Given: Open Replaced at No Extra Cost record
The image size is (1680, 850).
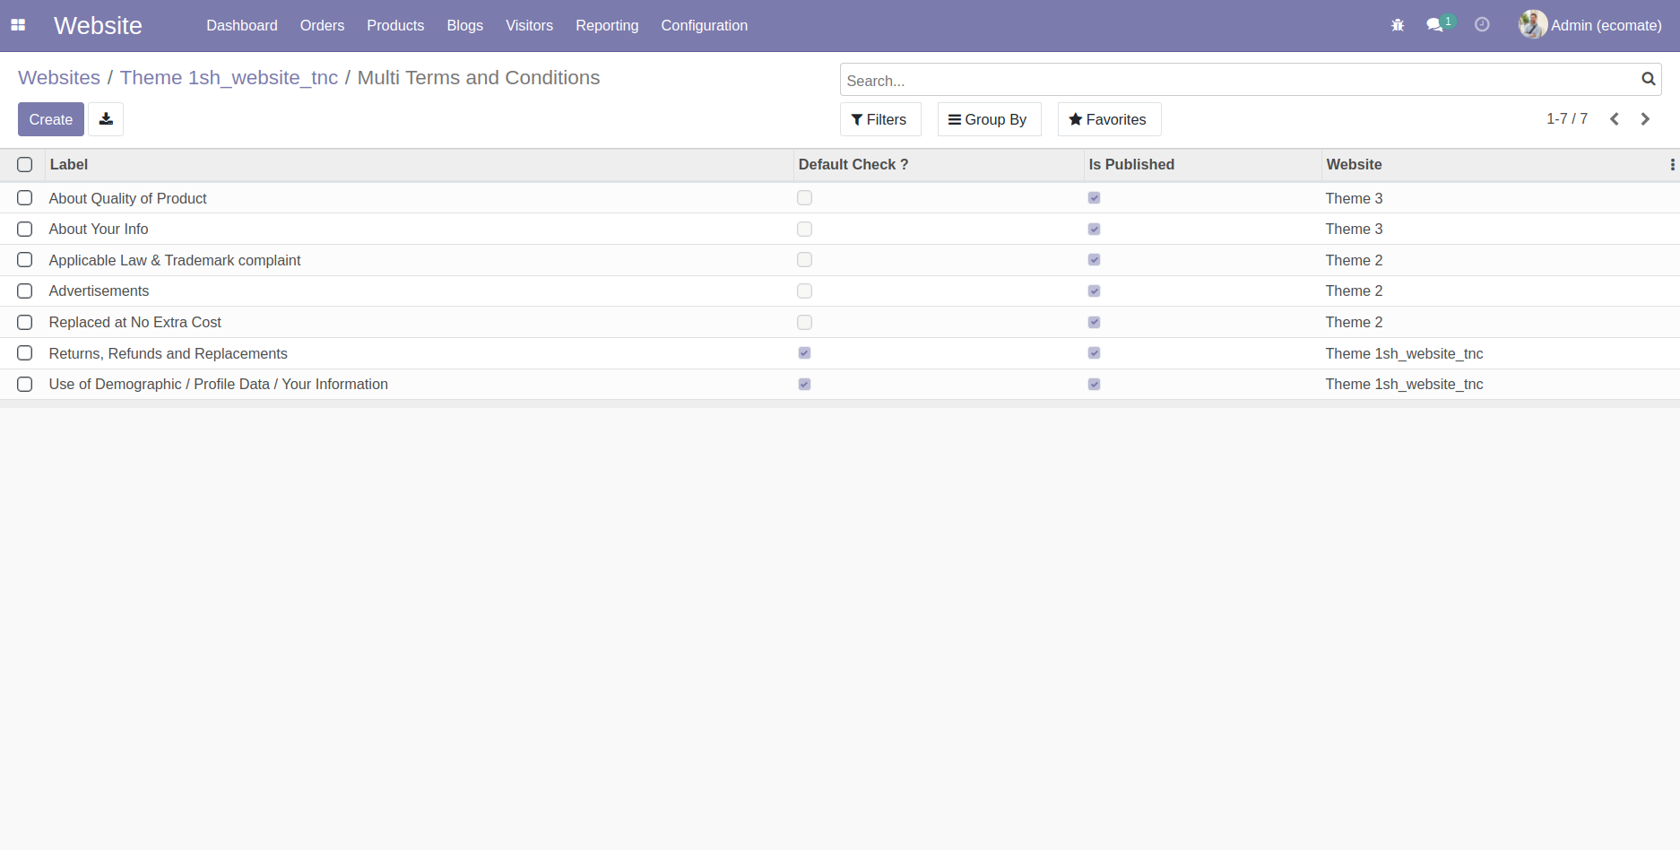Looking at the screenshot, I should point(134,323).
